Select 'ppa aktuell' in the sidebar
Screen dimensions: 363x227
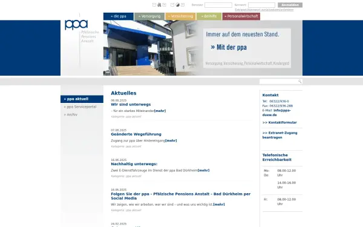(x=82, y=99)
